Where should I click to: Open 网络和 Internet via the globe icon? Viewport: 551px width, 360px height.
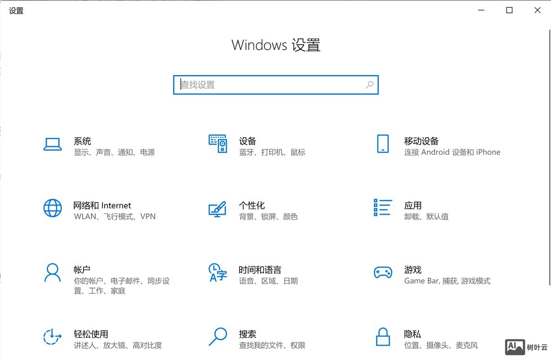[x=53, y=208]
